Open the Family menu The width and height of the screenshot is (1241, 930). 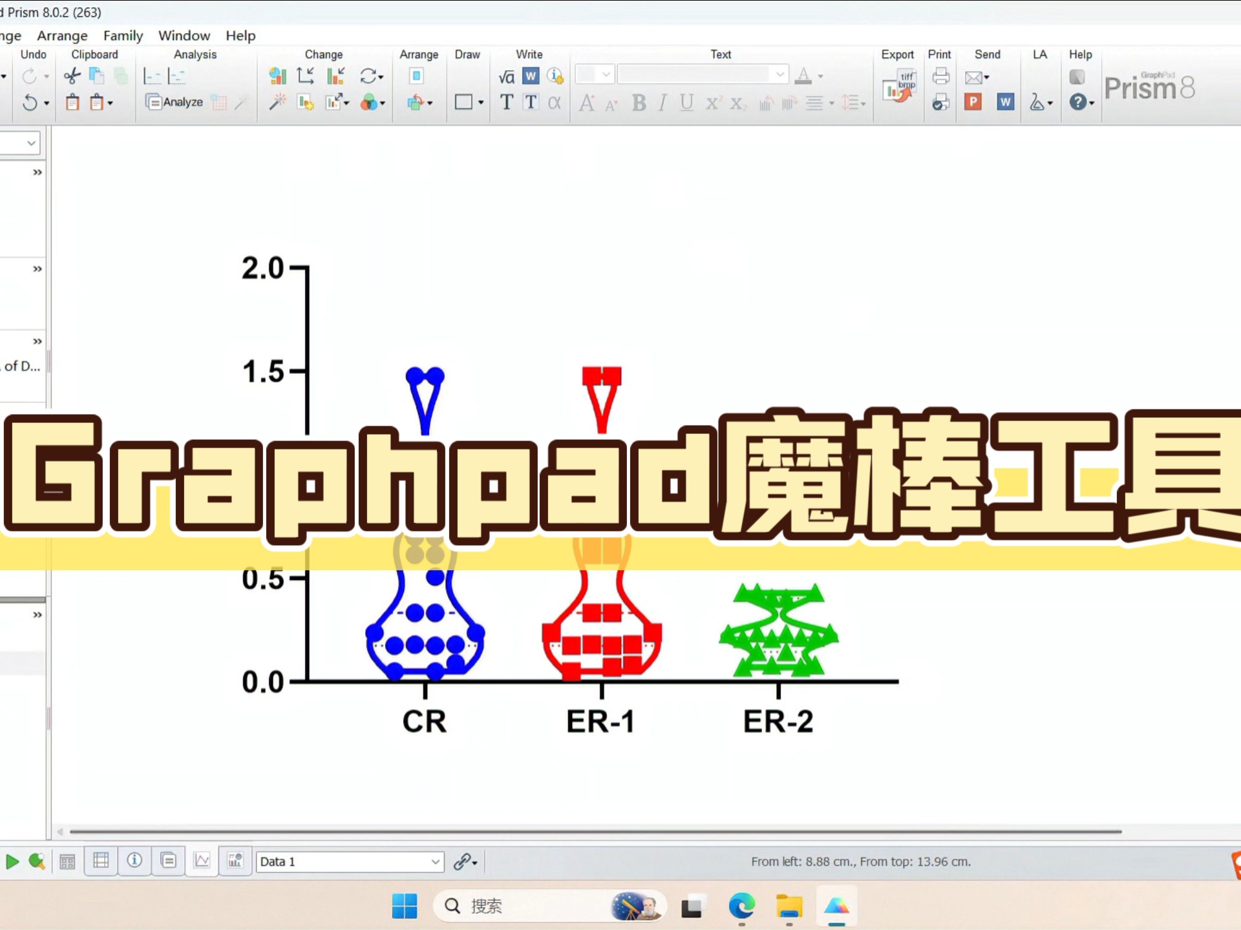(123, 36)
